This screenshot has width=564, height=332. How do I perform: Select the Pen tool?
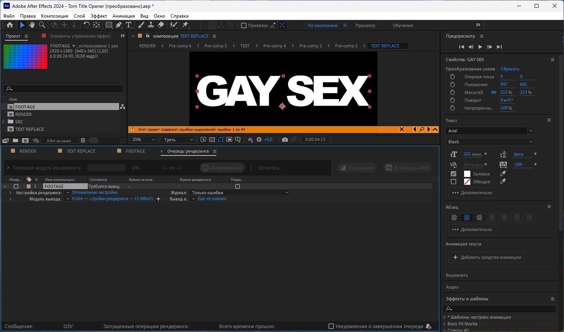coord(119,25)
